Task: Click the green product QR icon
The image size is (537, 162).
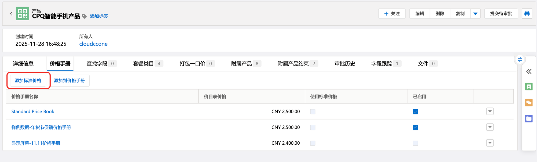Action: [x=22, y=14]
